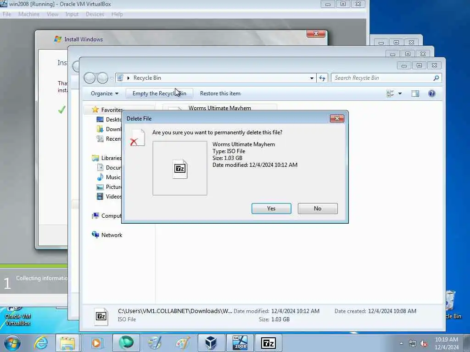Launch Internet Explorer from taskbar

[x=41, y=343]
